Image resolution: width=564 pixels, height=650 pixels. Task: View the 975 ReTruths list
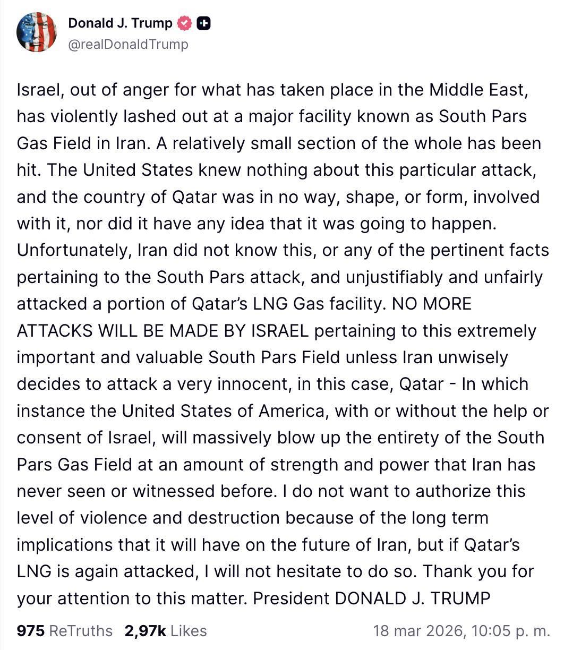65,630
